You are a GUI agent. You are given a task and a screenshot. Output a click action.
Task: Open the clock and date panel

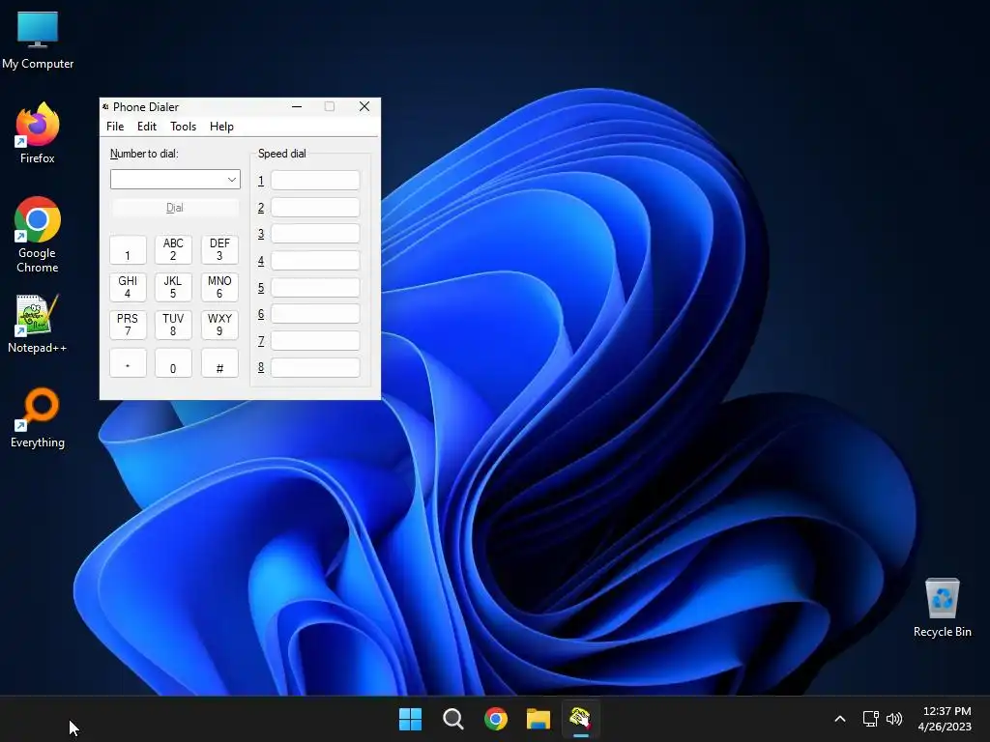[945, 719]
